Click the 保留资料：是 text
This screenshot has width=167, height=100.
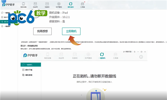point(57,21)
